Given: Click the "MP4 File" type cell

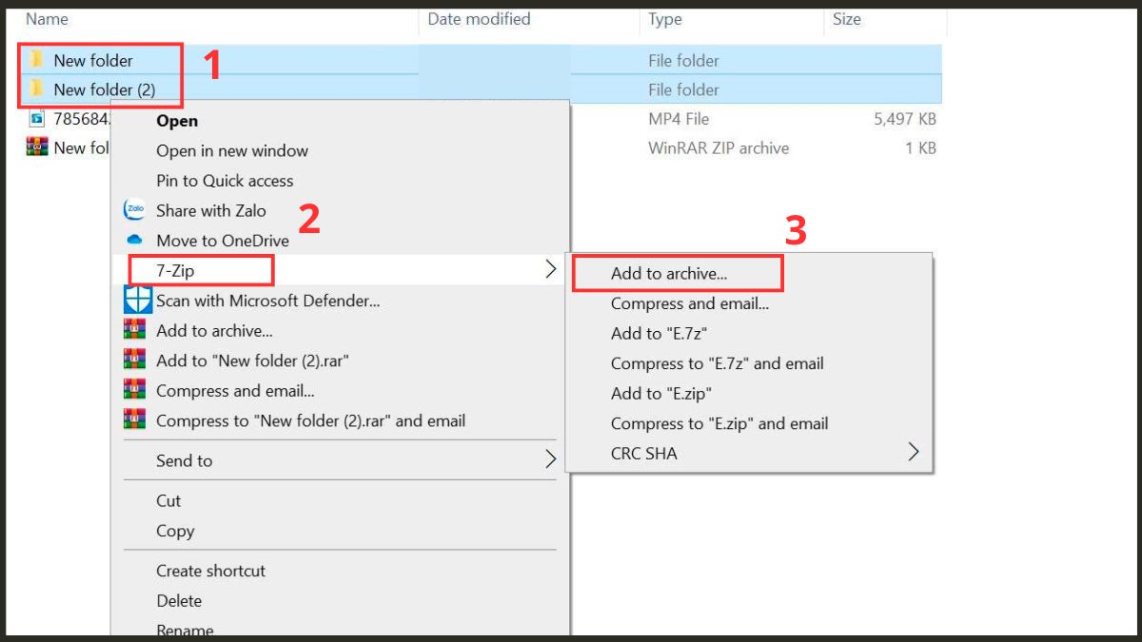Looking at the screenshot, I should [679, 119].
